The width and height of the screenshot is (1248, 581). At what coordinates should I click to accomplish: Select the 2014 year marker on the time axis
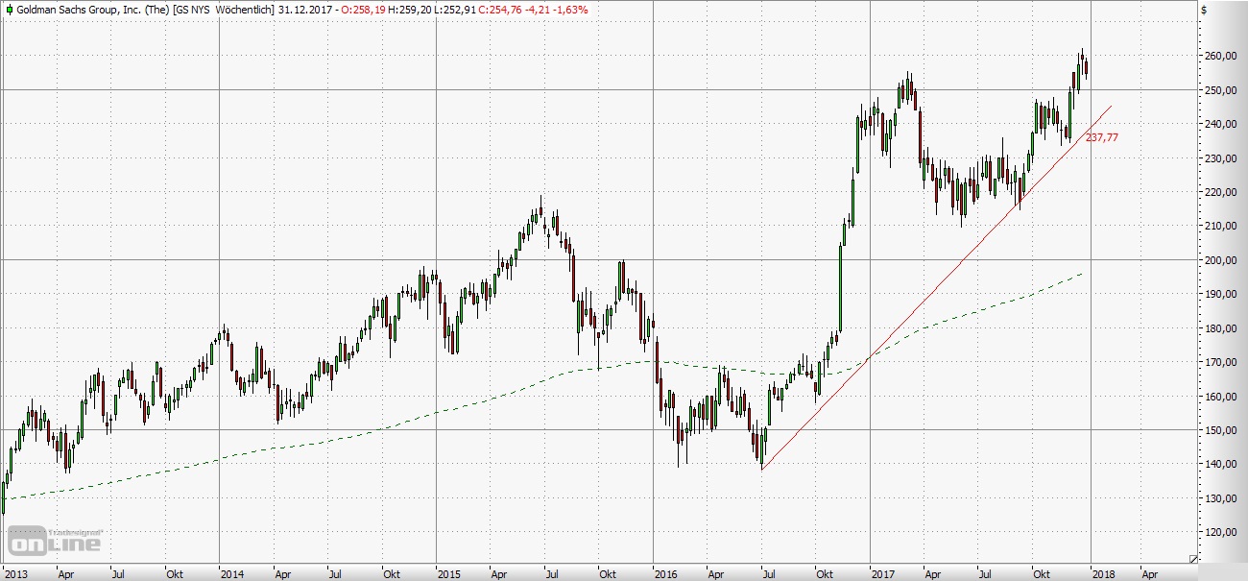231,573
